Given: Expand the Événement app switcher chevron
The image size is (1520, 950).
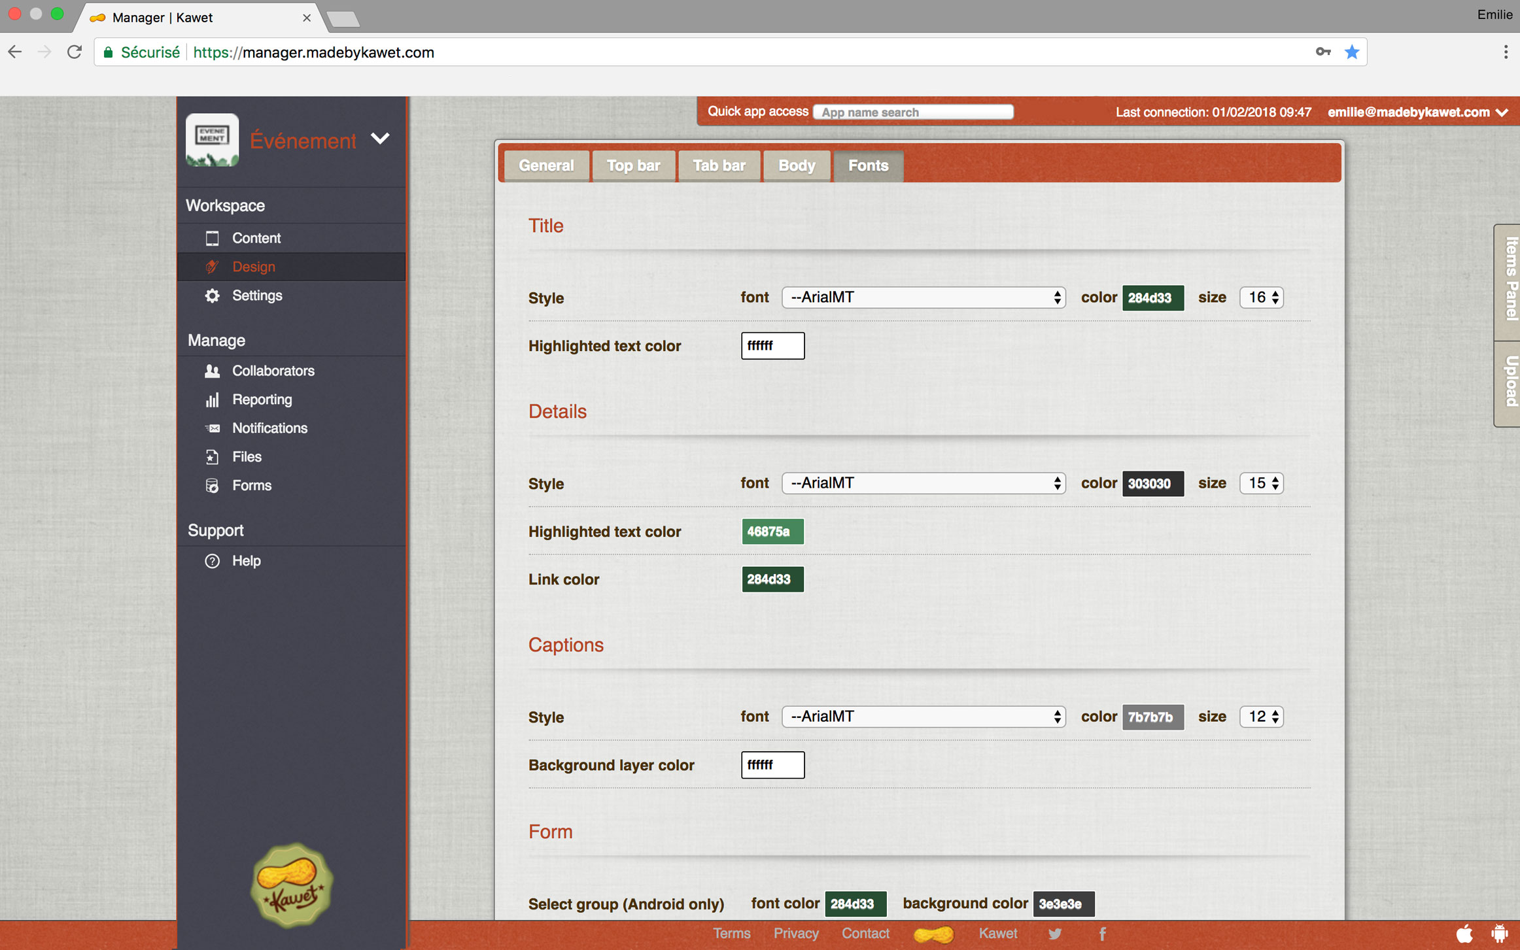Looking at the screenshot, I should 380,139.
